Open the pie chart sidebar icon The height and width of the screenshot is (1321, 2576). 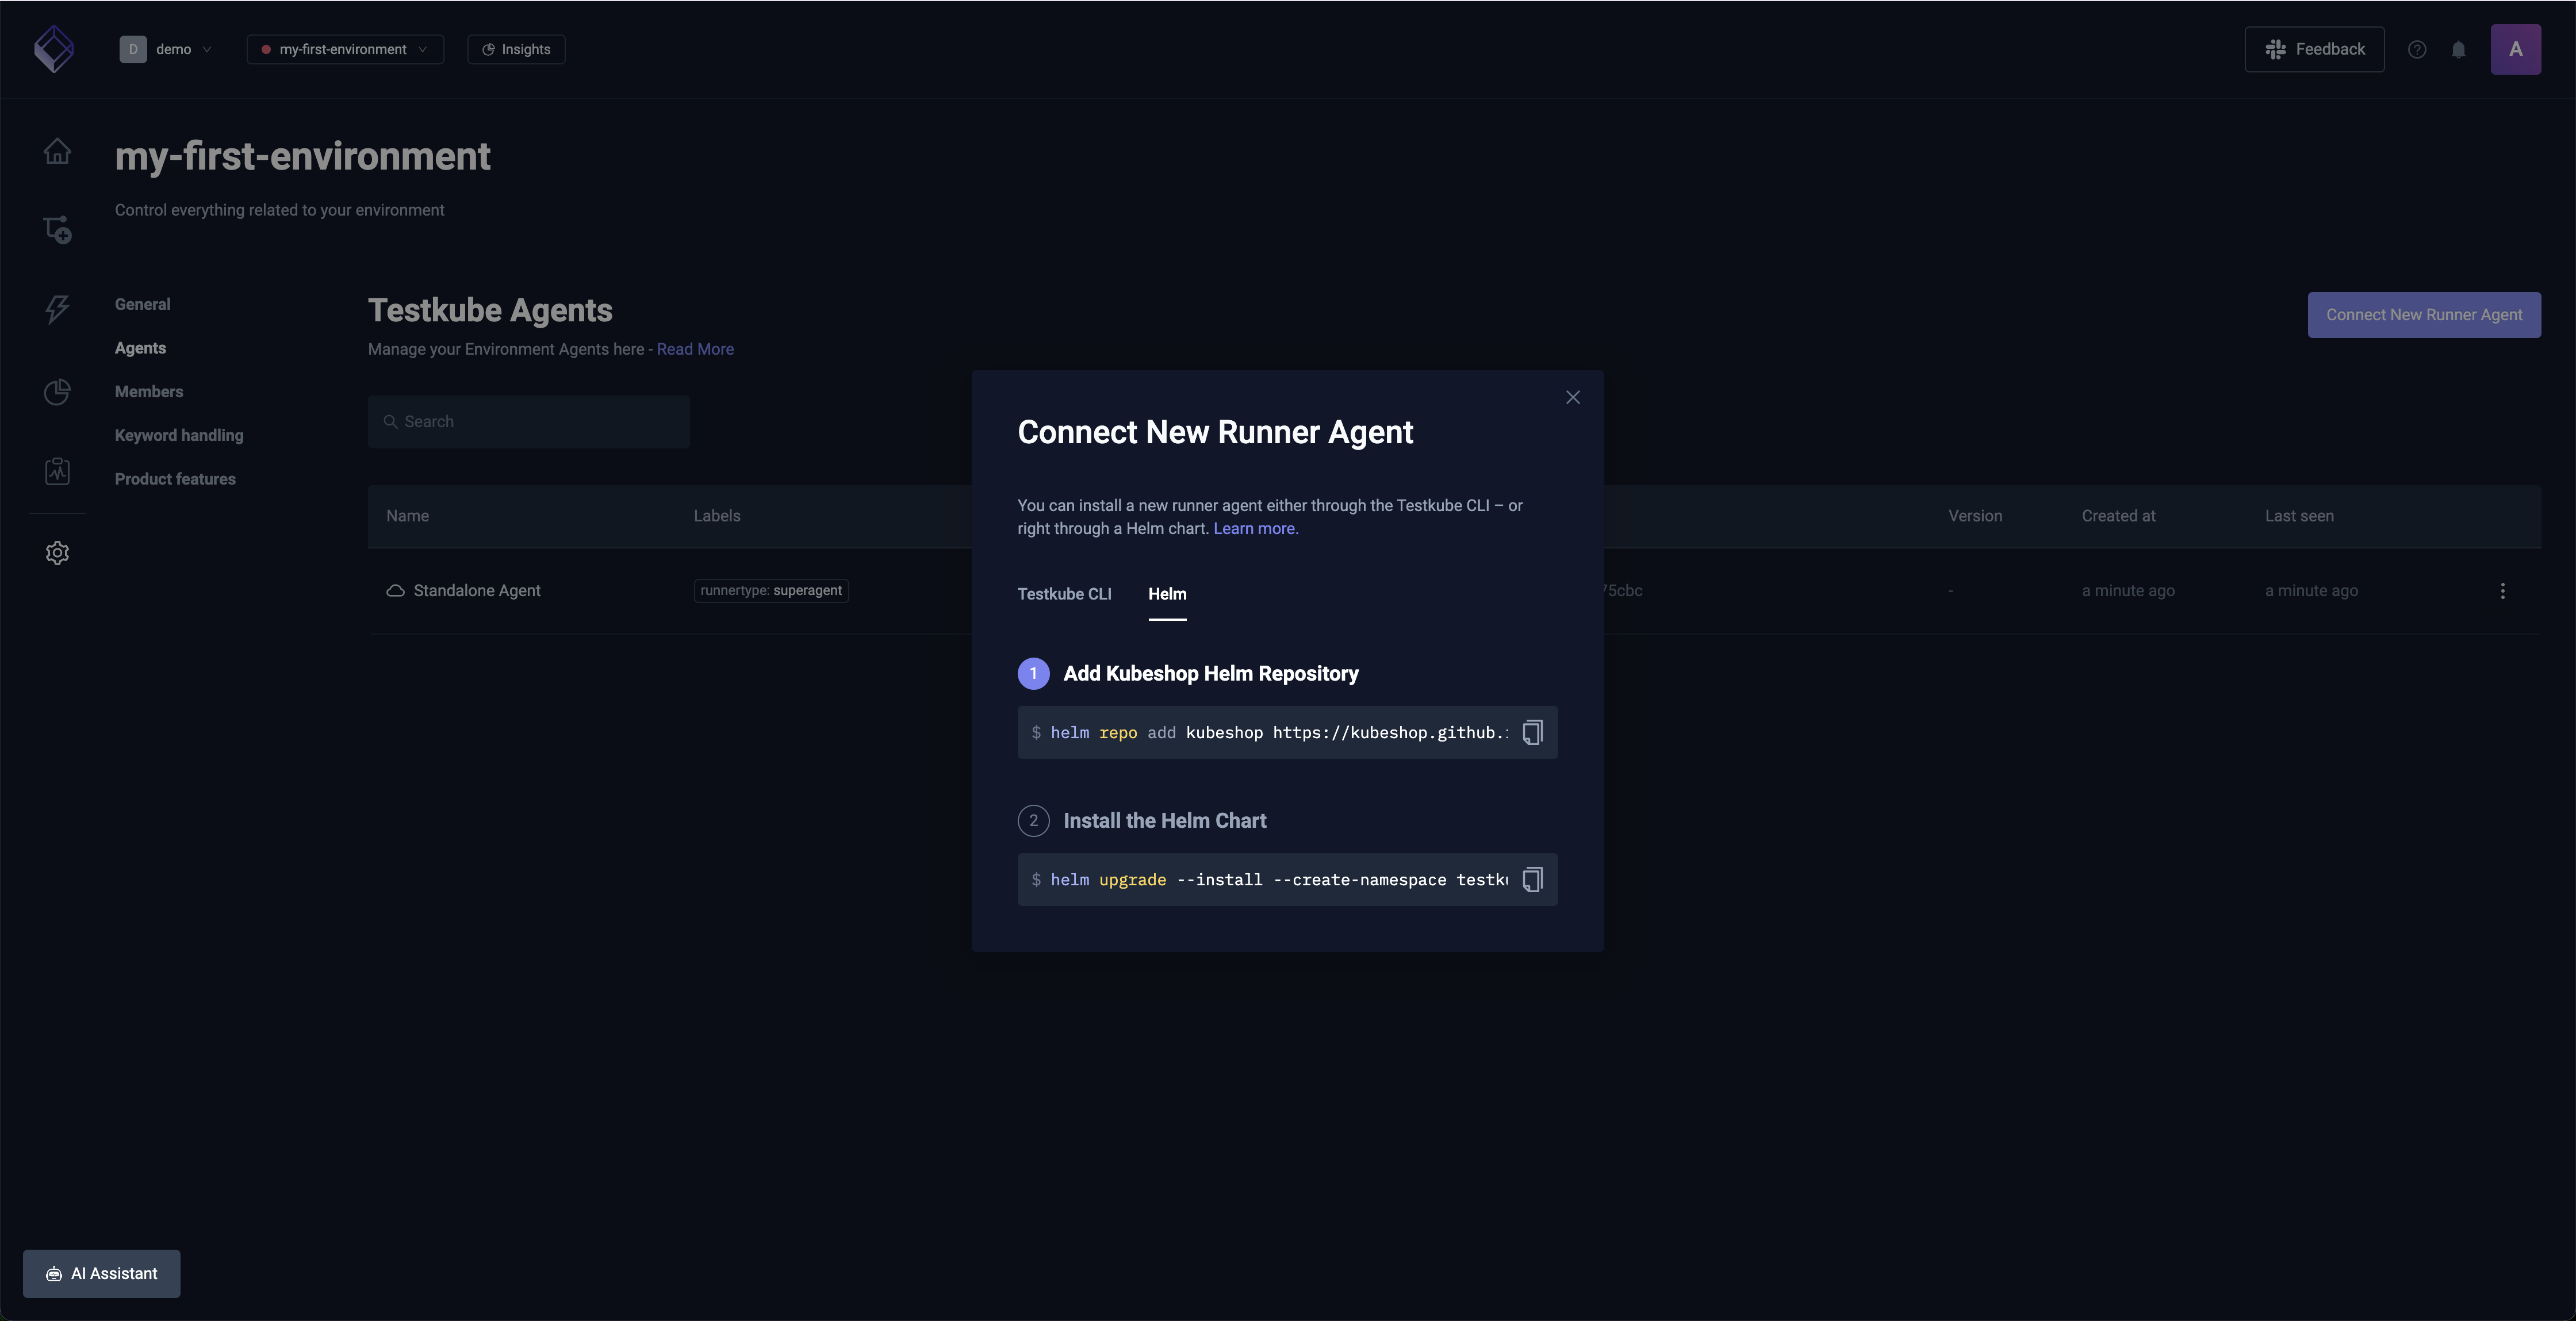pyautogui.click(x=57, y=391)
